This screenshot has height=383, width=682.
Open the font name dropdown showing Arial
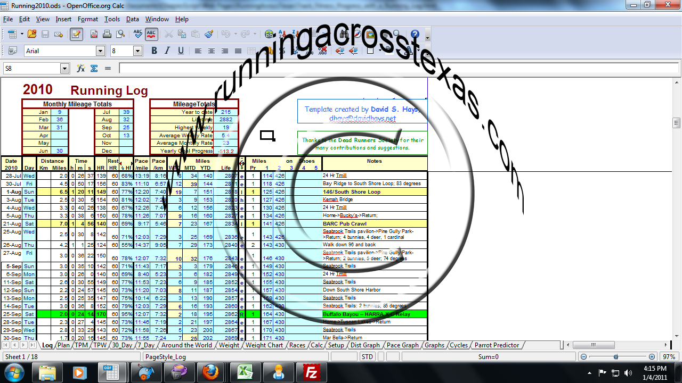tap(100, 51)
